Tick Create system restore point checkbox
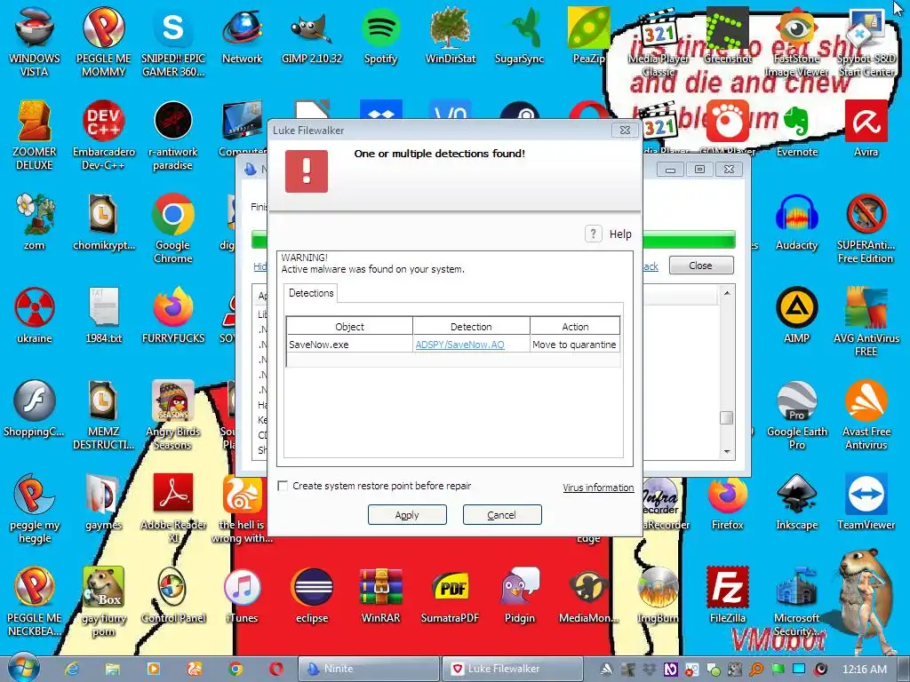This screenshot has height=682, width=910. pyautogui.click(x=283, y=486)
